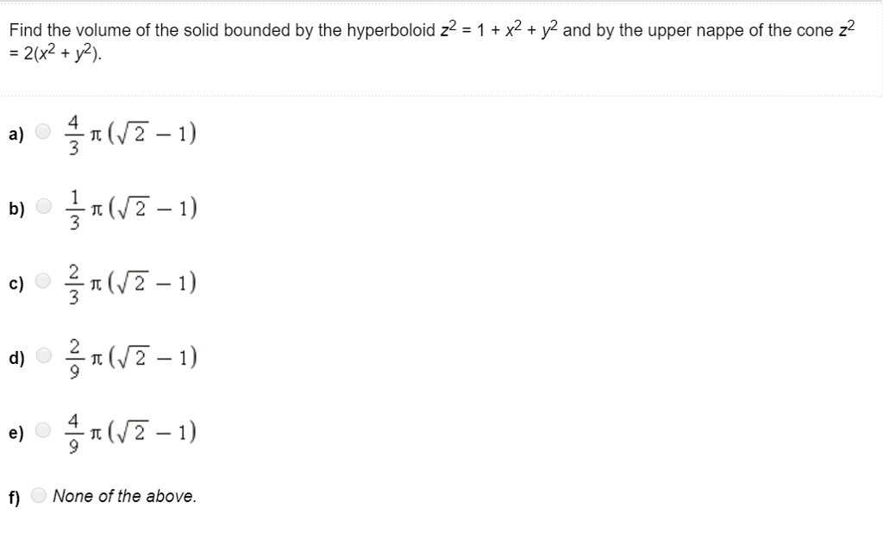Click the option labeled 2/3 π(√2 − 1)
Image resolution: width=883 pixels, height=539 pixels.
(x=128, y=282)
